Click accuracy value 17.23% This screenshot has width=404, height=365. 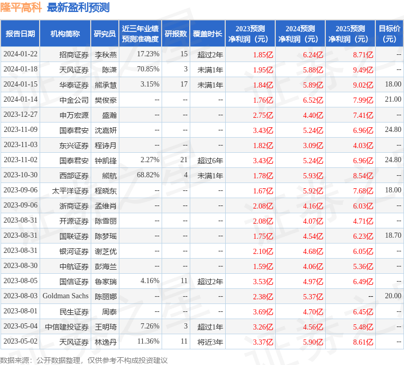(x=148, y=54)
